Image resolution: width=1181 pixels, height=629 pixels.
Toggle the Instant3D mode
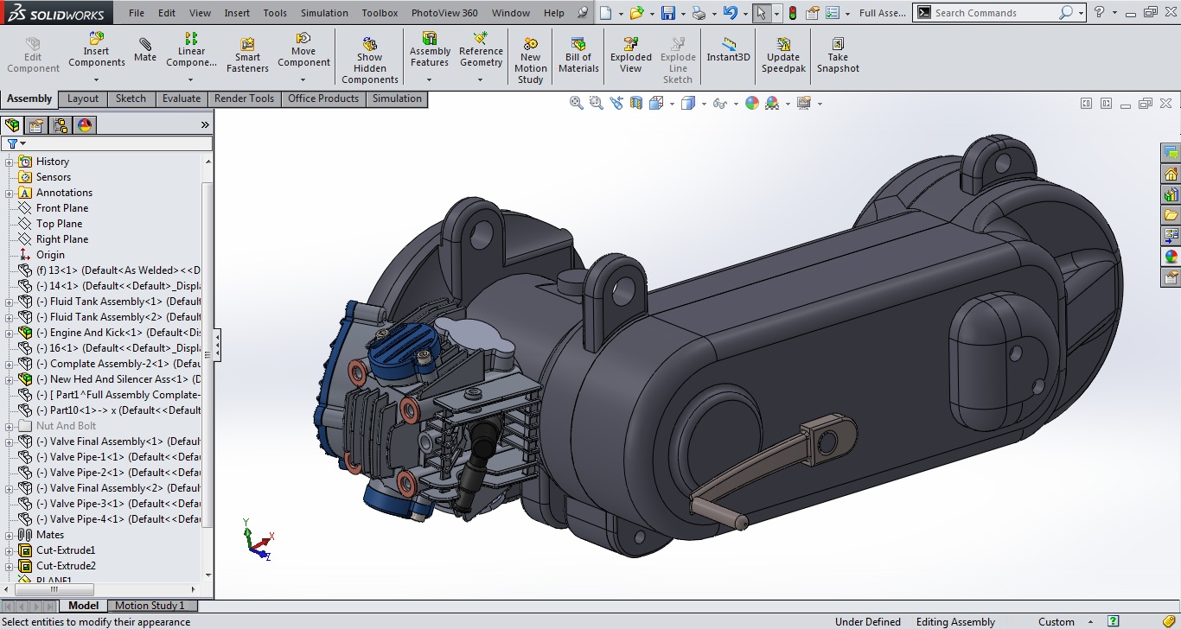pyautogui.click(x=729, y=50)
